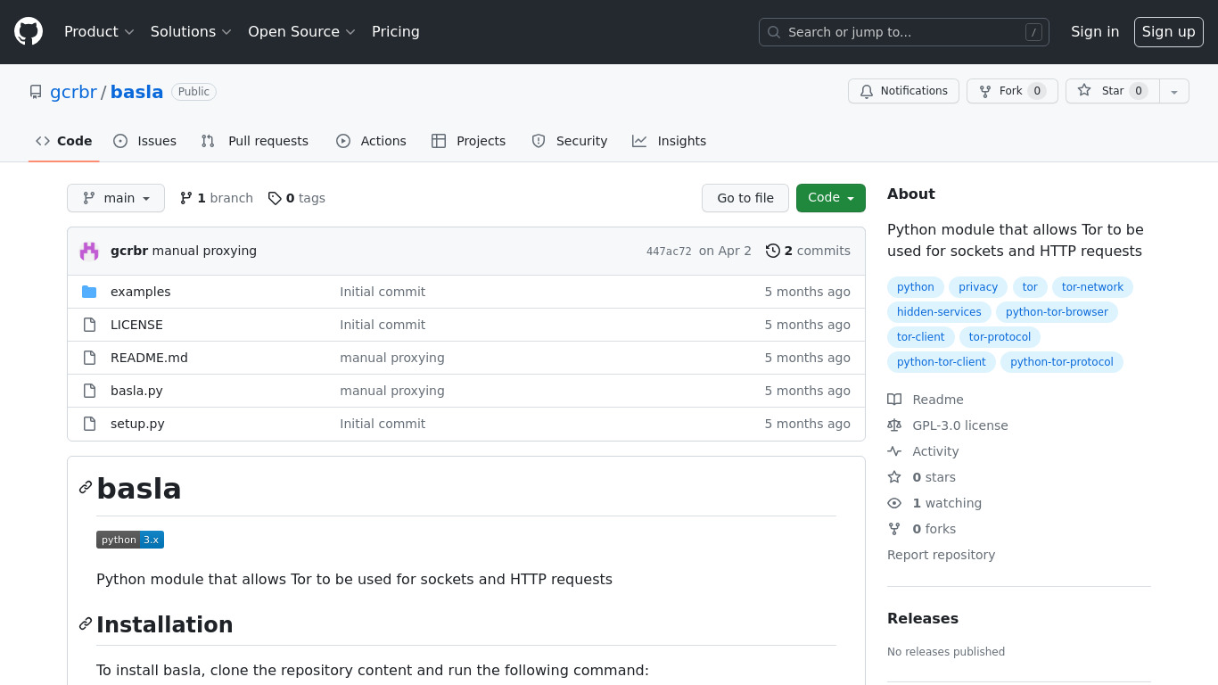The height and width of the screenshot is (685, 1218).
Task: Open the gcrbr owner link
Action: coord(73,92)
